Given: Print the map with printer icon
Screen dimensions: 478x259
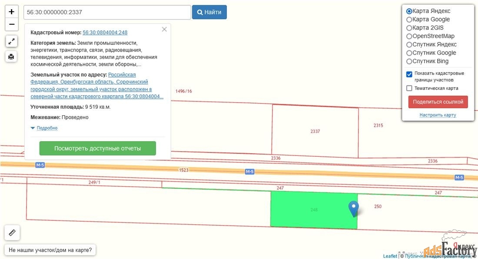Looking at the screenshot, I should (x=11, y=57).
